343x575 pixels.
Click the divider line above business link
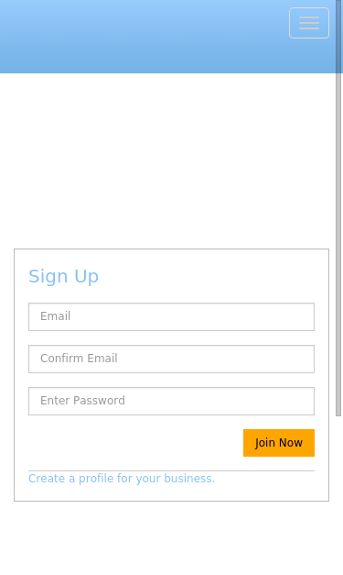pos(172,470)
